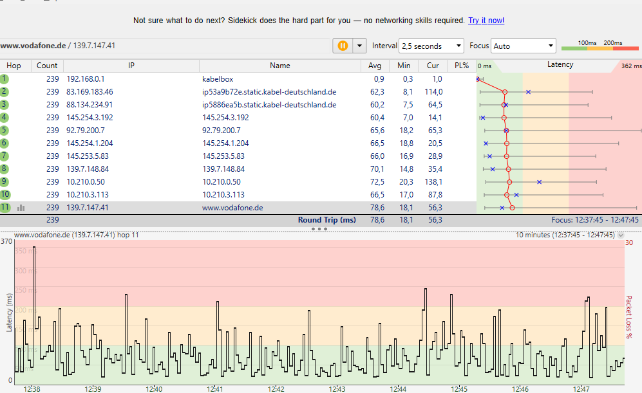Sort by the Count column header

coord(47,66)
